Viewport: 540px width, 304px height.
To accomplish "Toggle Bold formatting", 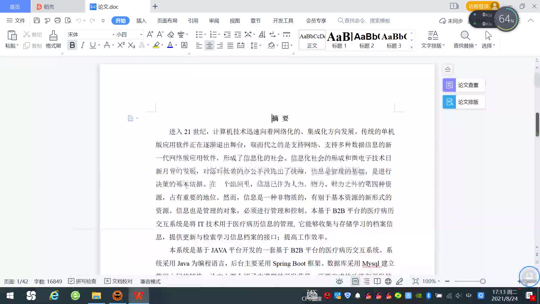I will (x=72, y=45).
